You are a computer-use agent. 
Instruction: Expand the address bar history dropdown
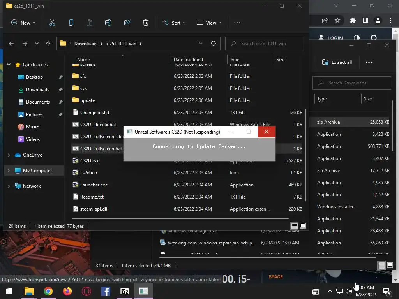click(201, 43)
